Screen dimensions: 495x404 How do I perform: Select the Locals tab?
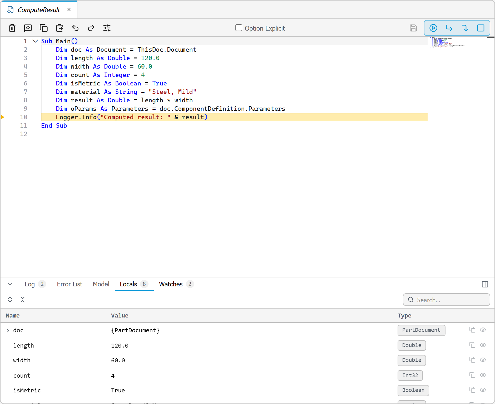tap(134, 284)
